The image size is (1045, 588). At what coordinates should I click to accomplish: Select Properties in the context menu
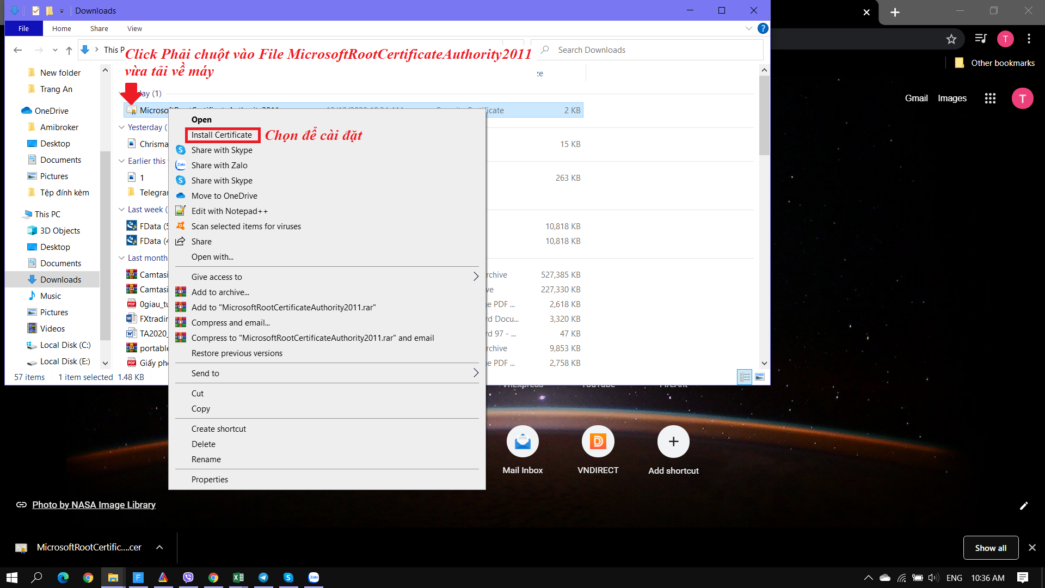point(210,480)
